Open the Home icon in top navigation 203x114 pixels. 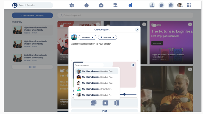[71, 5]
